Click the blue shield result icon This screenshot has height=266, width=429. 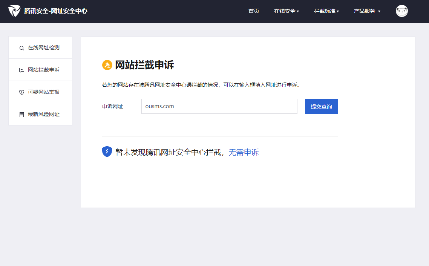pos(107,151)
